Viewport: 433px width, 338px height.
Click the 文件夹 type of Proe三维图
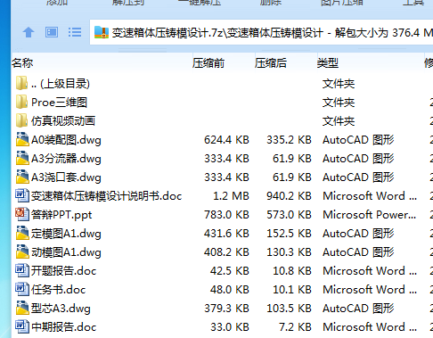pos(339,103)
